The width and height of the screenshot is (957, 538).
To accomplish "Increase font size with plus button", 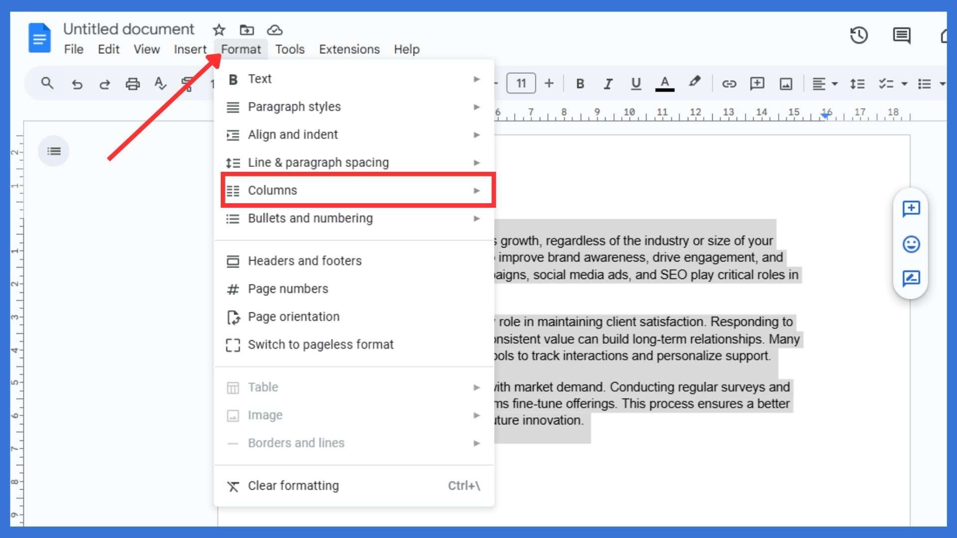I will point(549,83).
